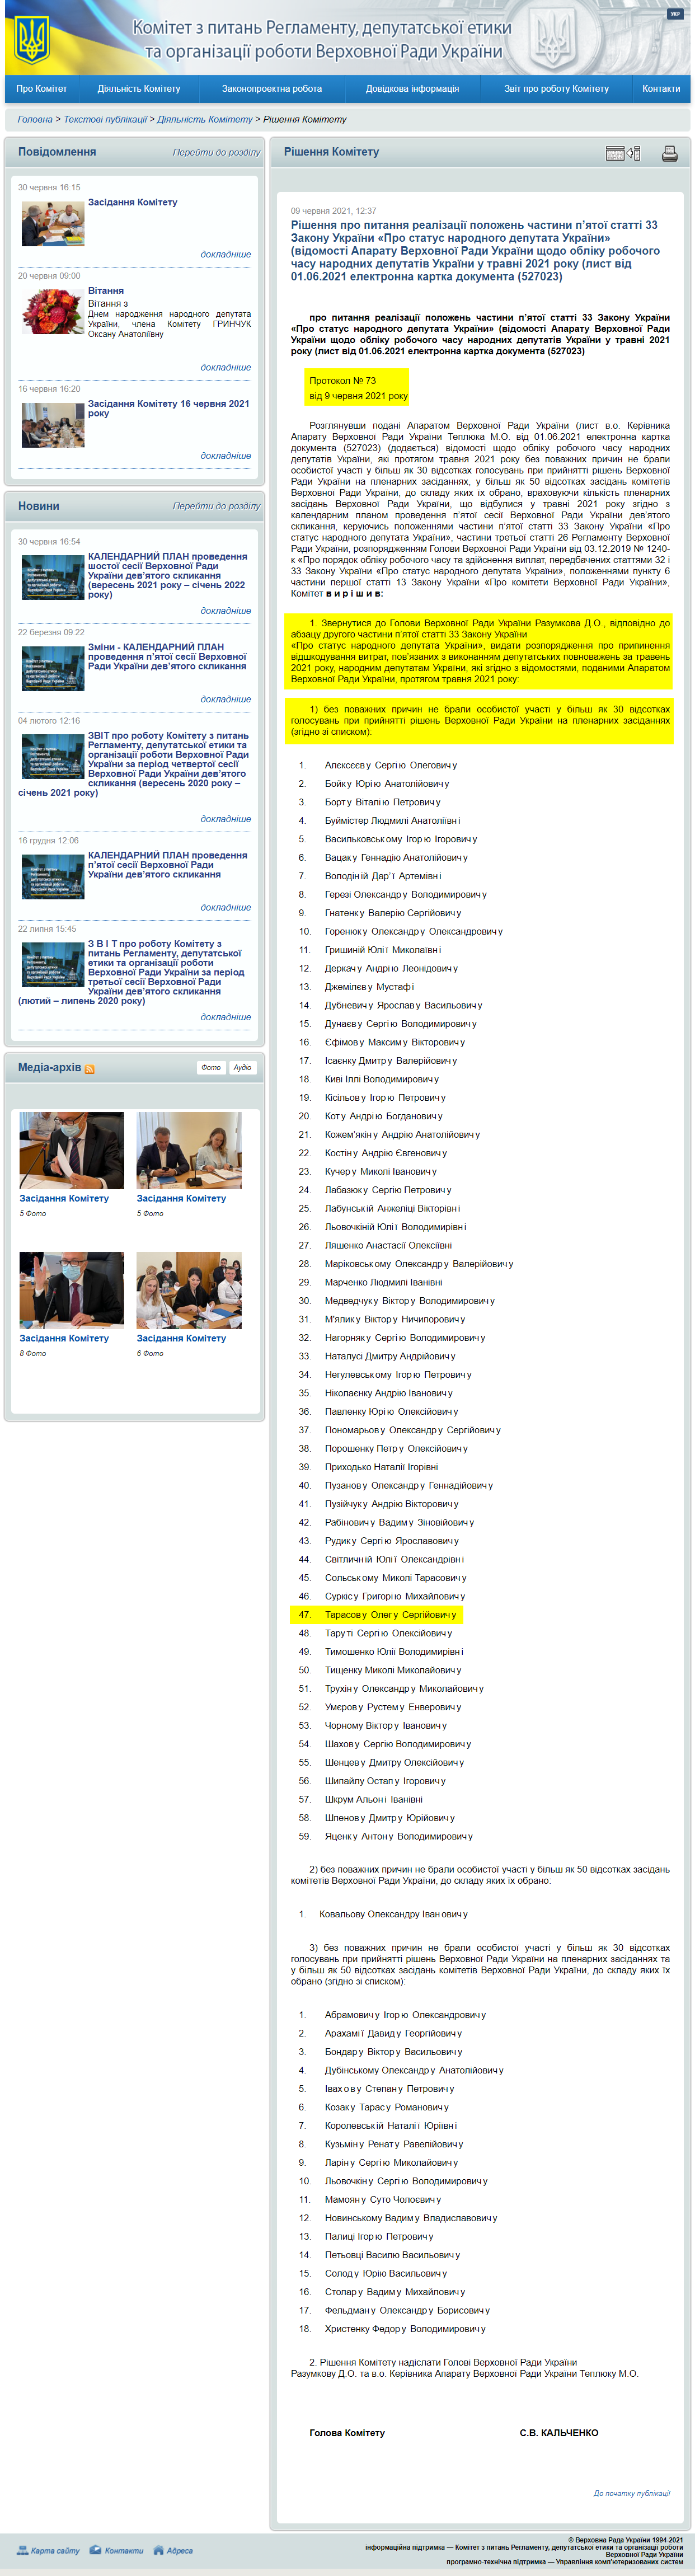Screen dimensions: 695x2576
Task: Click list entry Порошенку Петру Олексійовичу
Action: pyautogui.click(x=396, y=1449)
